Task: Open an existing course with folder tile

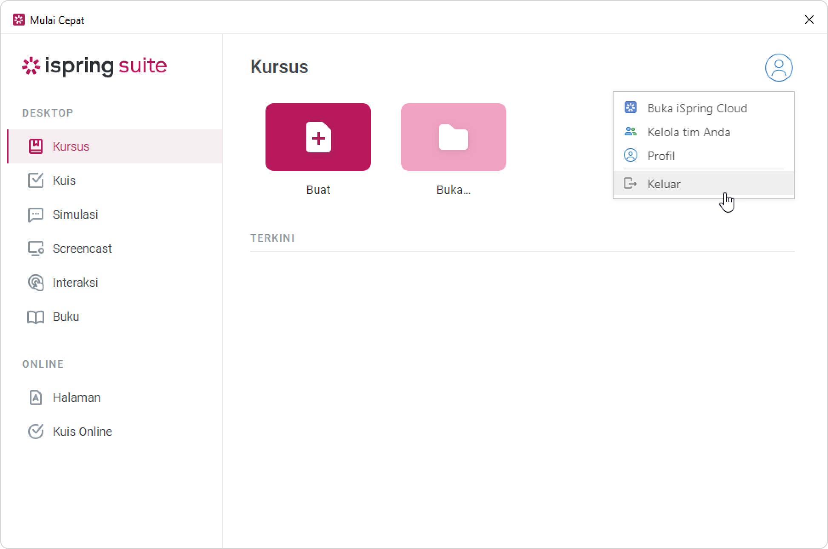Action: pyautogui.click(x=454, y=137)
